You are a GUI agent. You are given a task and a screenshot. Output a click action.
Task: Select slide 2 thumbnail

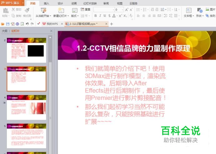tap(27, 50)
